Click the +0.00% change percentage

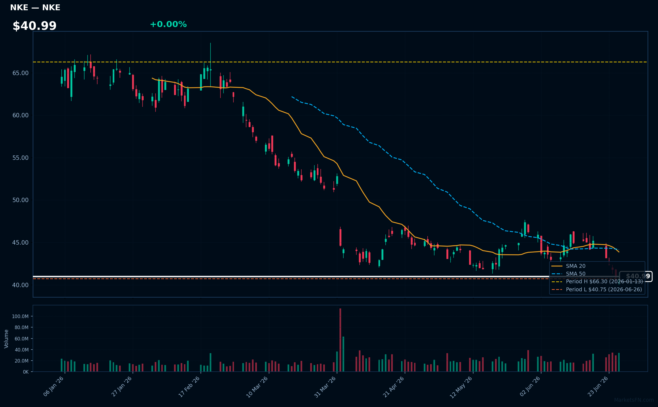[x=168, y=24]
